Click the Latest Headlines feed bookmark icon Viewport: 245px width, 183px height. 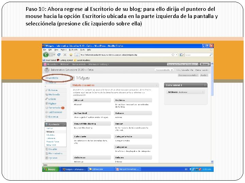point(75,60)
